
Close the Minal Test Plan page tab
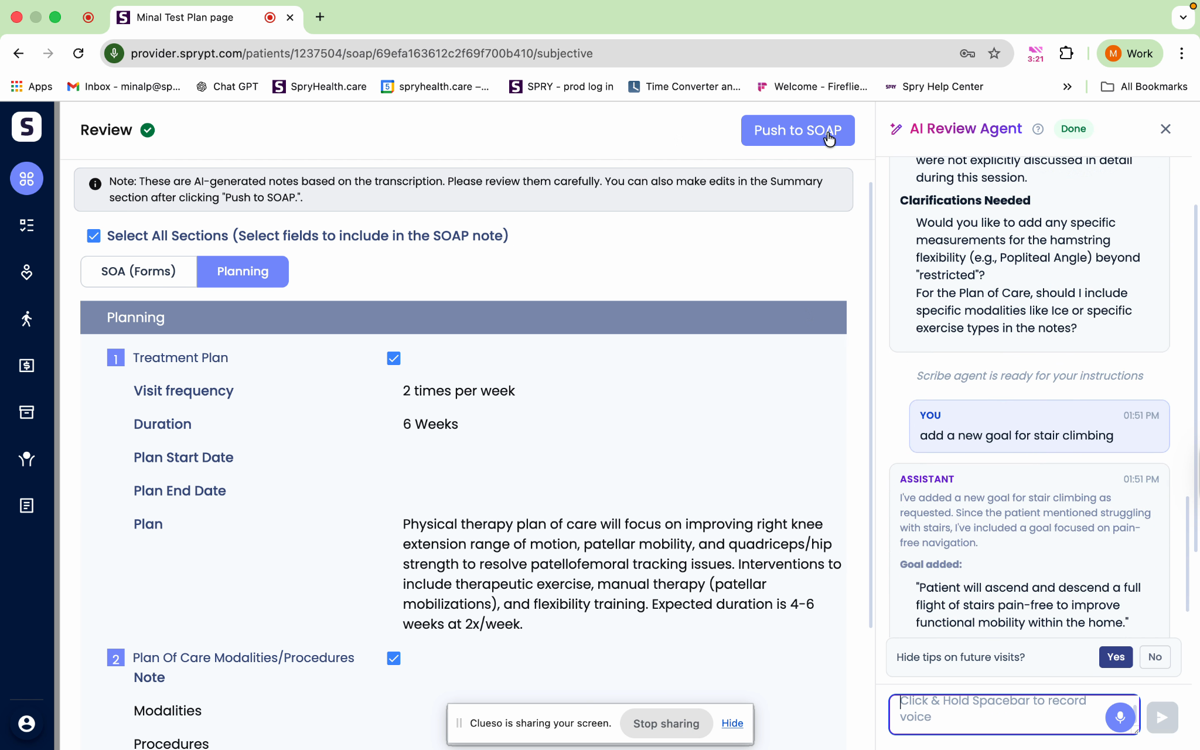pyautogui.click(x=290, y=18)
